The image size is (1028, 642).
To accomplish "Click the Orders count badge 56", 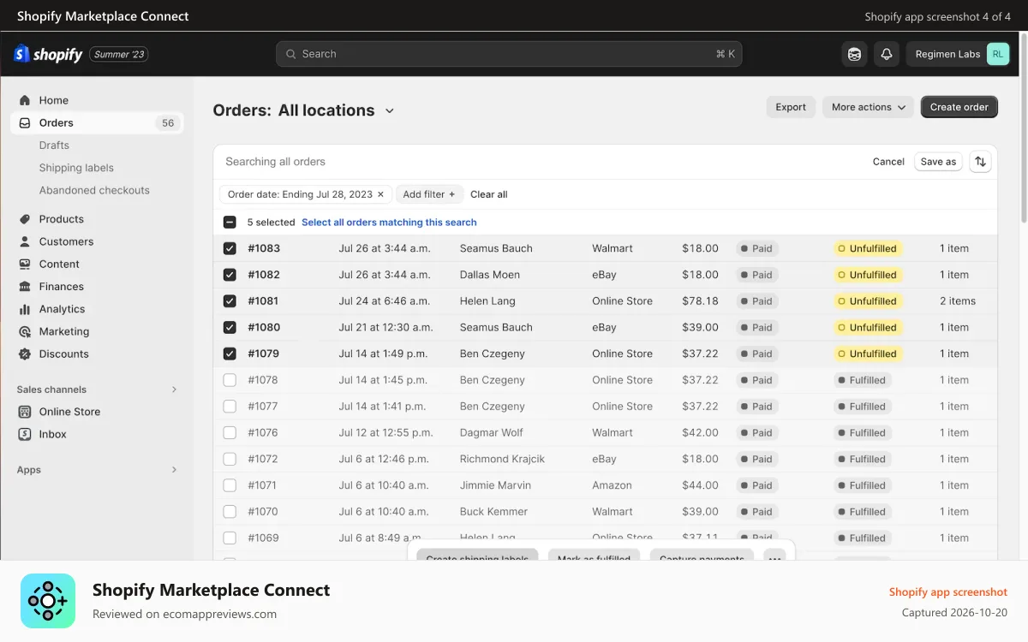I will tap(168, 123).
